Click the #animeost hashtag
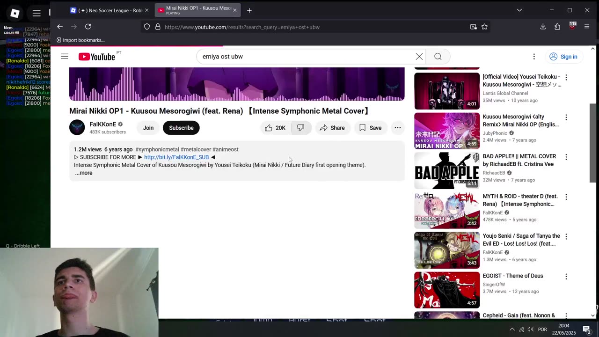599x337 pixels. pos(226,149)
